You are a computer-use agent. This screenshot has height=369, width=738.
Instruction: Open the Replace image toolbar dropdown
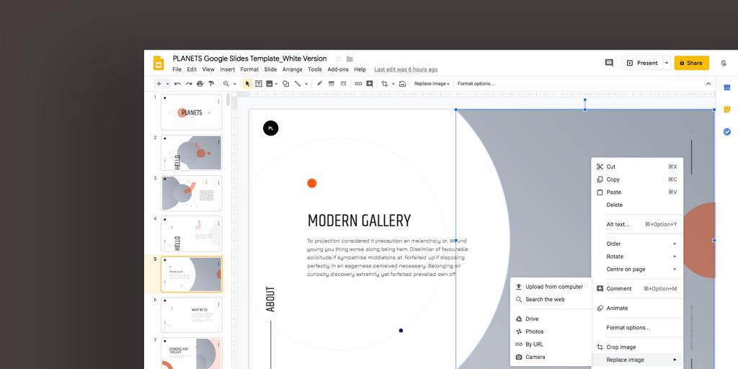coord(432,84)
